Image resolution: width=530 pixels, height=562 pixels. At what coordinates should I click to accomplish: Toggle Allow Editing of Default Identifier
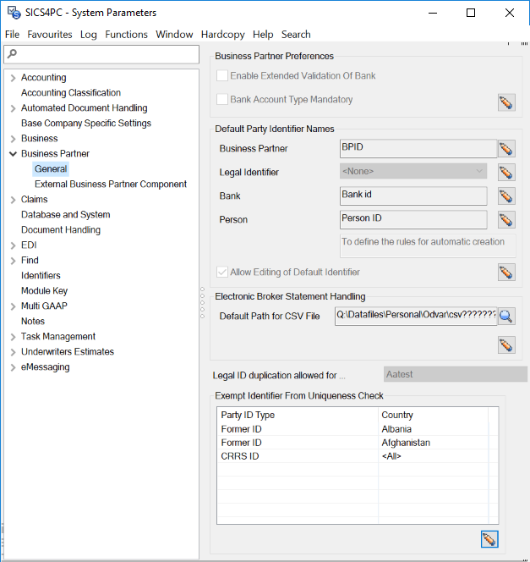[x=223, y=273]
